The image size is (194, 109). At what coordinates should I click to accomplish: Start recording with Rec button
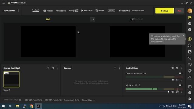click(179, 11)
